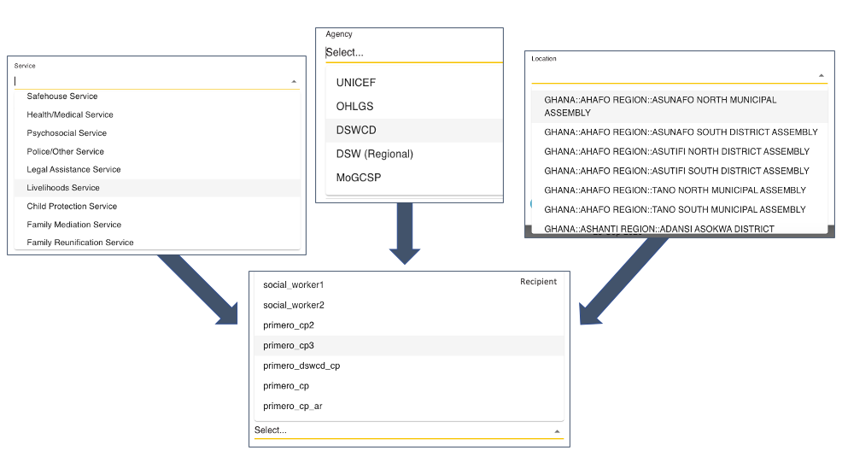This screenshot has width=842, height=474.
Task: Choose Health/Medical Service from list
Action: 157,114
